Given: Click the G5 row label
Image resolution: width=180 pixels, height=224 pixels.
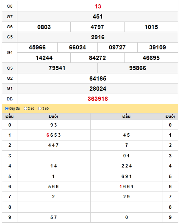Looking at the screenshot, I should (10, 37).
